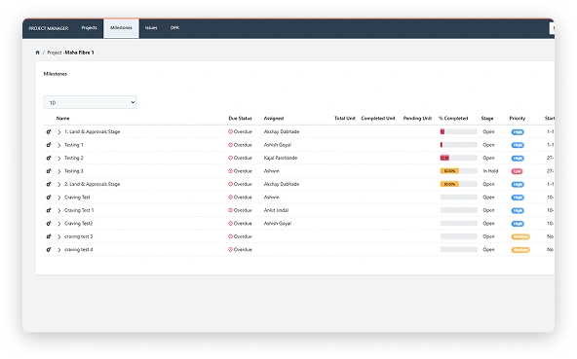The height and width of the screenshot is (359, 577).
Task: Click action icon for 2. Land & Approvals Stage
Action: (x=49, y=184)
